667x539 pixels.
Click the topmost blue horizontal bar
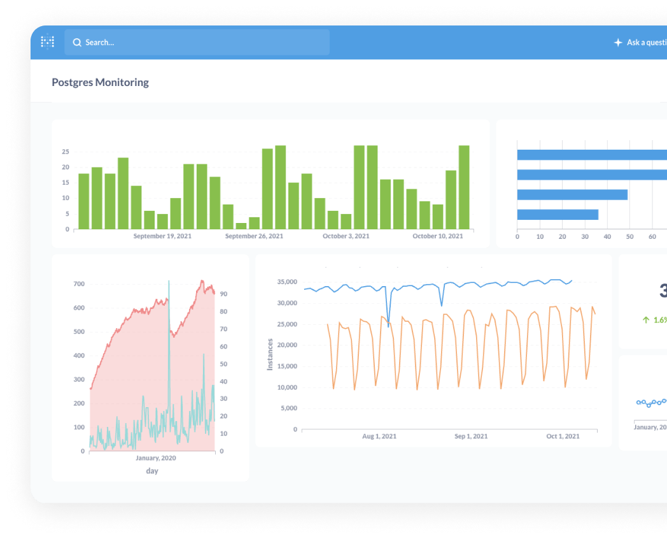click(x=592, y=155)
